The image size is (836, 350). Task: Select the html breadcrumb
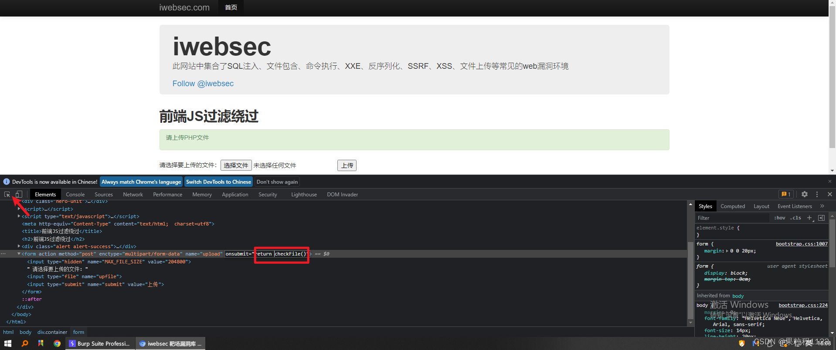point(8,332)
